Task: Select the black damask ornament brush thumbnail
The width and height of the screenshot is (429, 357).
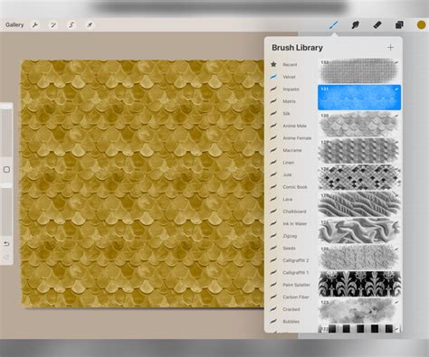Action: tap(359, 284)
